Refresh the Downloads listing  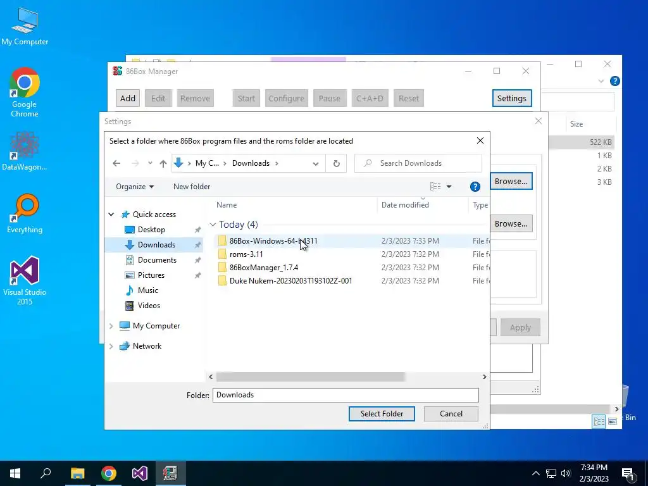[337, 163]
